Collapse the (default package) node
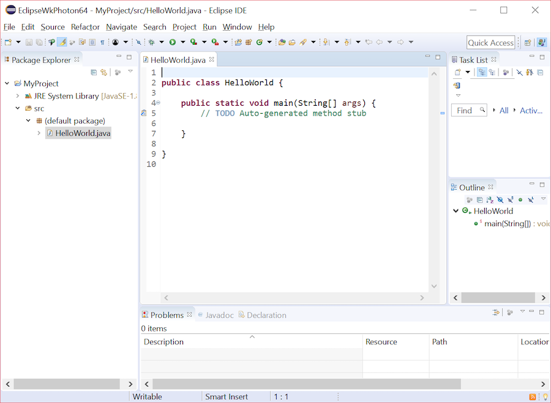Viewport: 551px width, 403px height. click(28, 120)
